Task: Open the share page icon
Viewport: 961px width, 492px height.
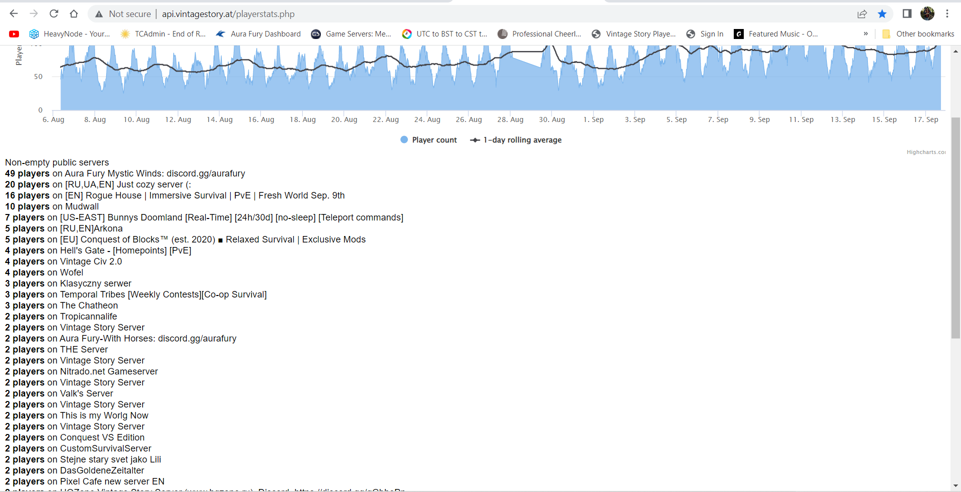Action: point(862,14)
